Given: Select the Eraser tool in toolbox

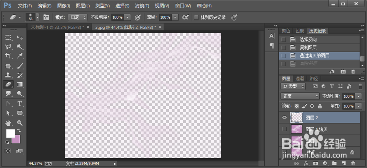Looking at the screenshot, I should click(x=8, y=84).
